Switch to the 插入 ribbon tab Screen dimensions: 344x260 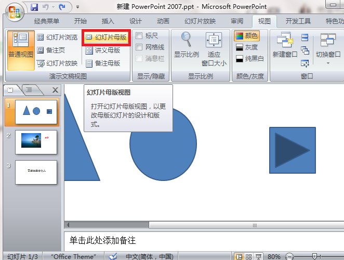point(108,21)
